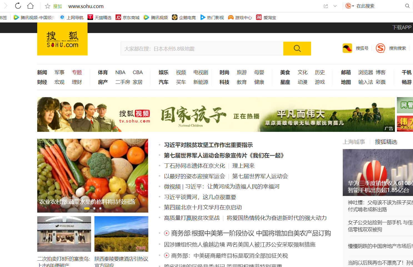The height and width of the screenshot is (267, 413).
Task: Click the Sohu.com yellow logo
Action: click(x=62, y=39)
